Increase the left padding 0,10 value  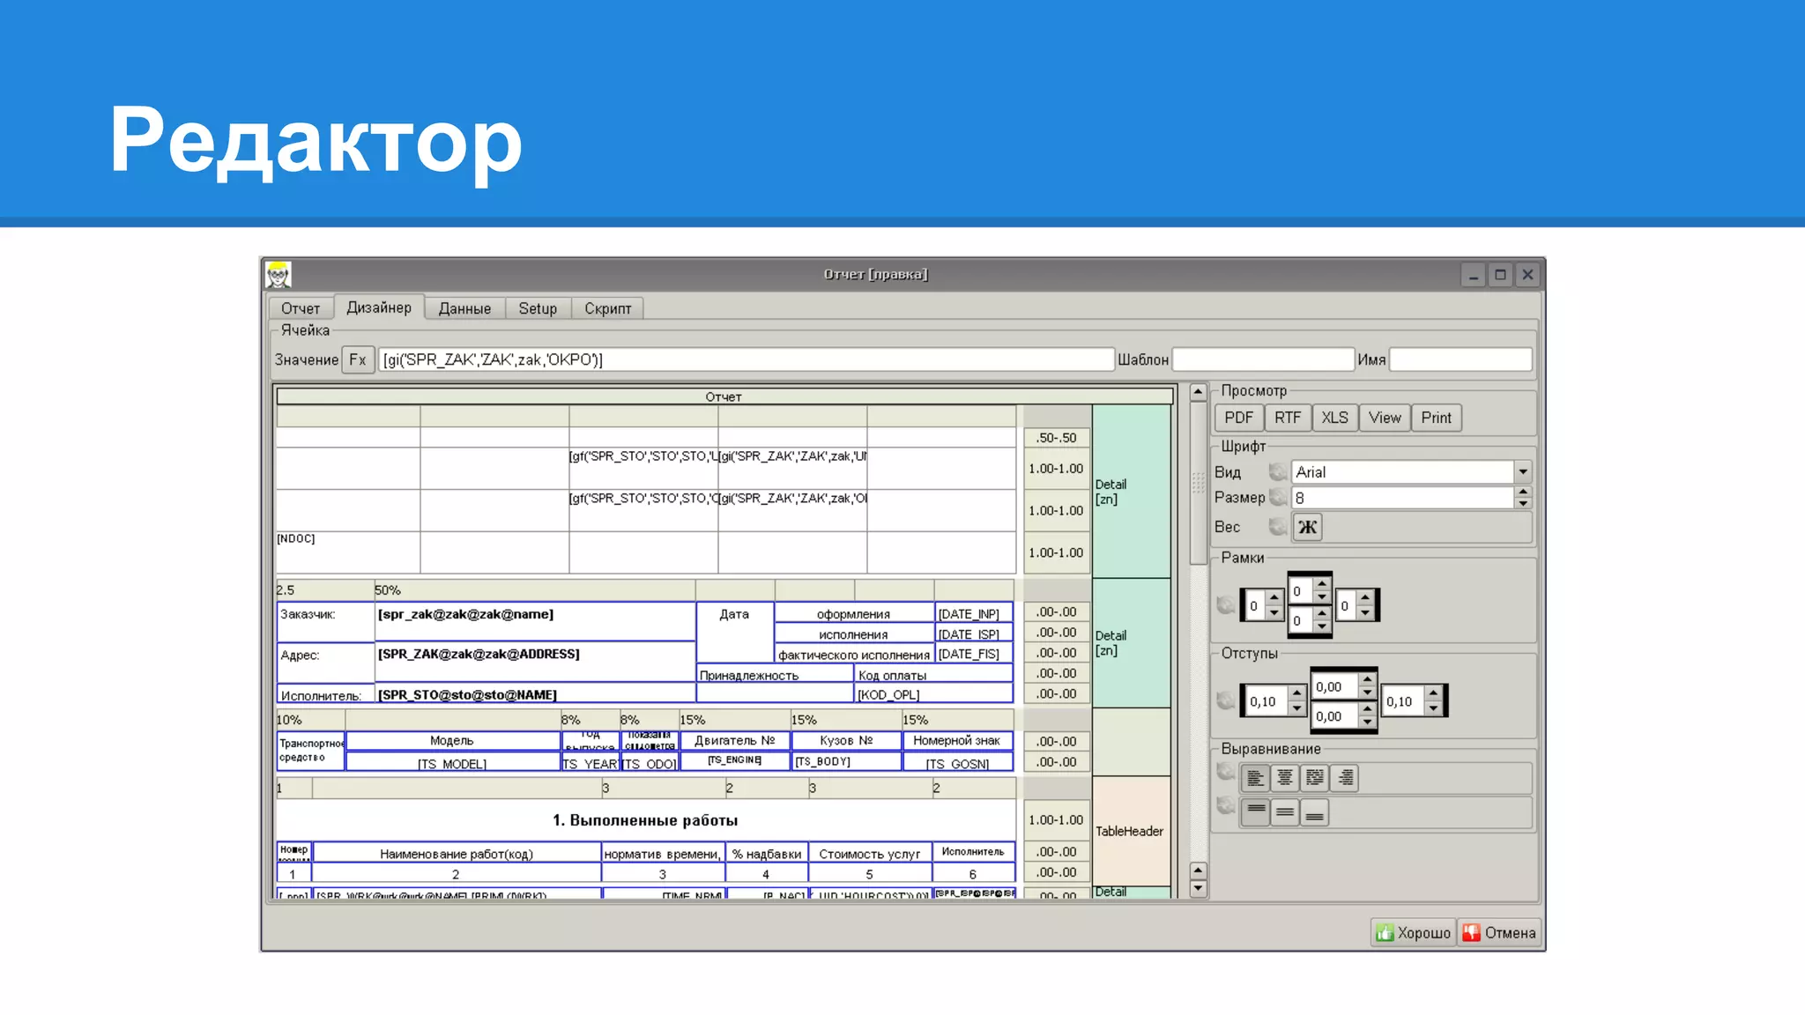1296,693
